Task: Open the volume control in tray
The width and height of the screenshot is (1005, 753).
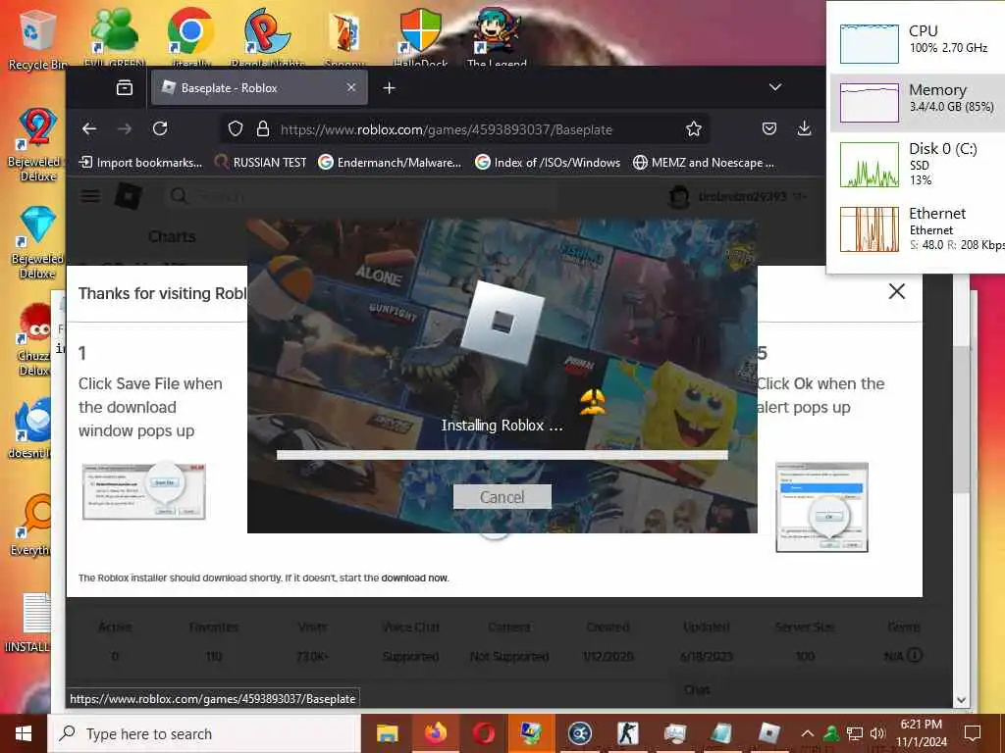Action: pyautogui.click(x=877, y=733)
